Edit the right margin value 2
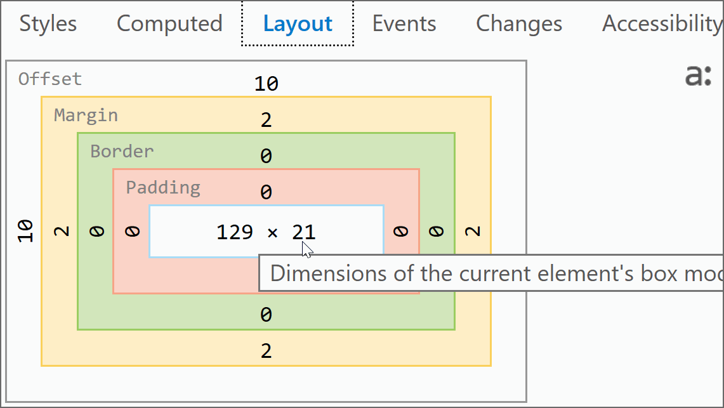This screenshot has height=408, width=724. coord(473,232)
